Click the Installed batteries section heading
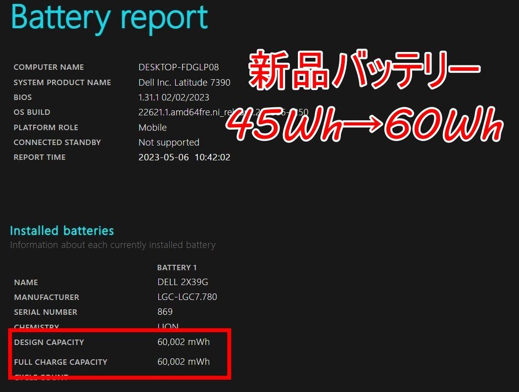Viewport: 519px width, 392px height. click(62, 231)
